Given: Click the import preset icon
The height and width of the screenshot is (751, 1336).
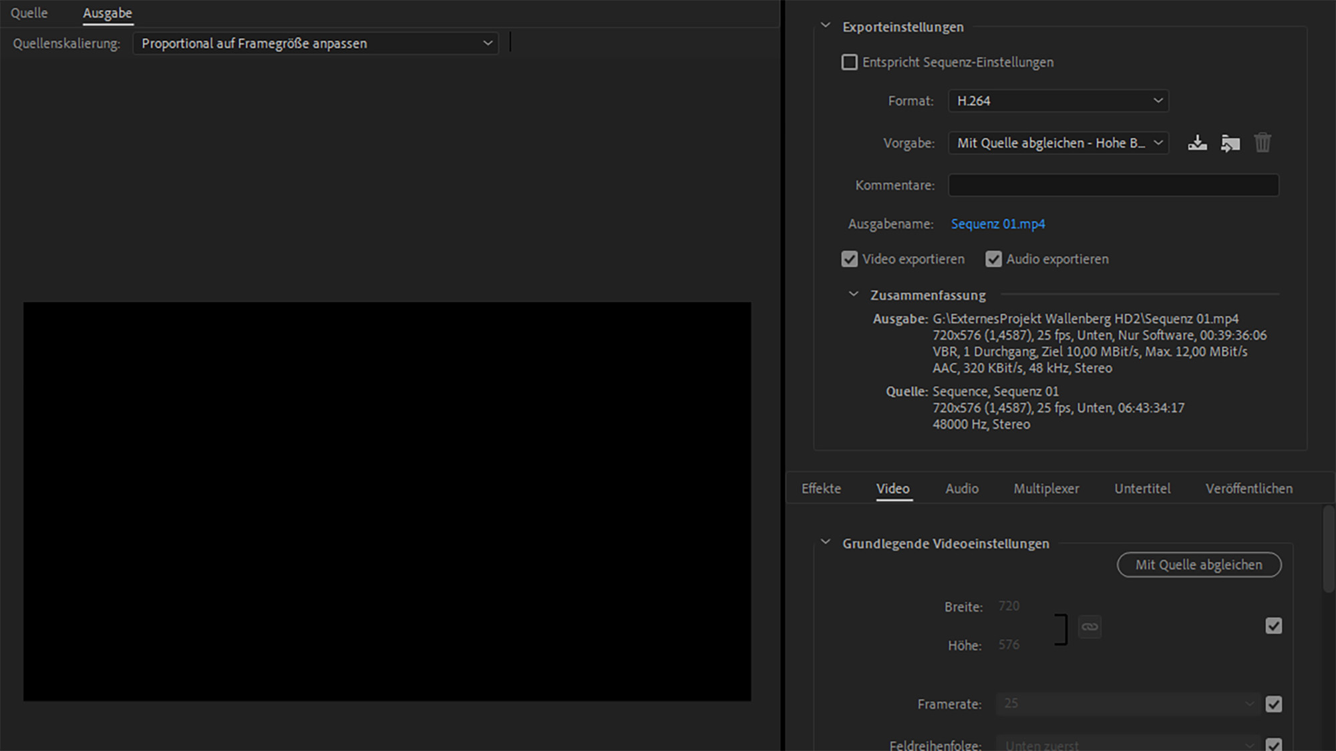Looking at the screenshot, I should coord(1230,143).
